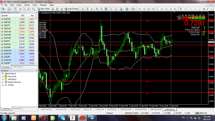Open Periods dropdown arrow

129,9
